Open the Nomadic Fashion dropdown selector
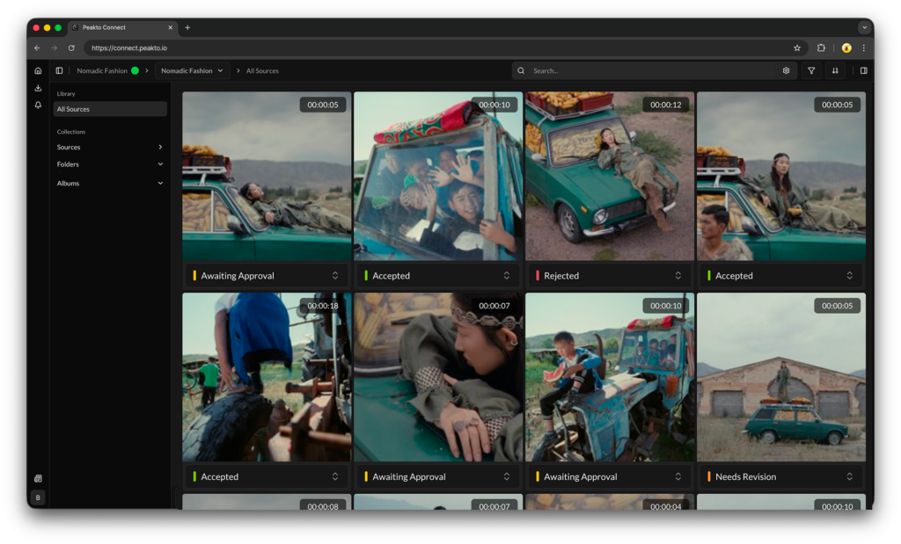Screen dimensions: 901x544 click(x=192, y=70)
